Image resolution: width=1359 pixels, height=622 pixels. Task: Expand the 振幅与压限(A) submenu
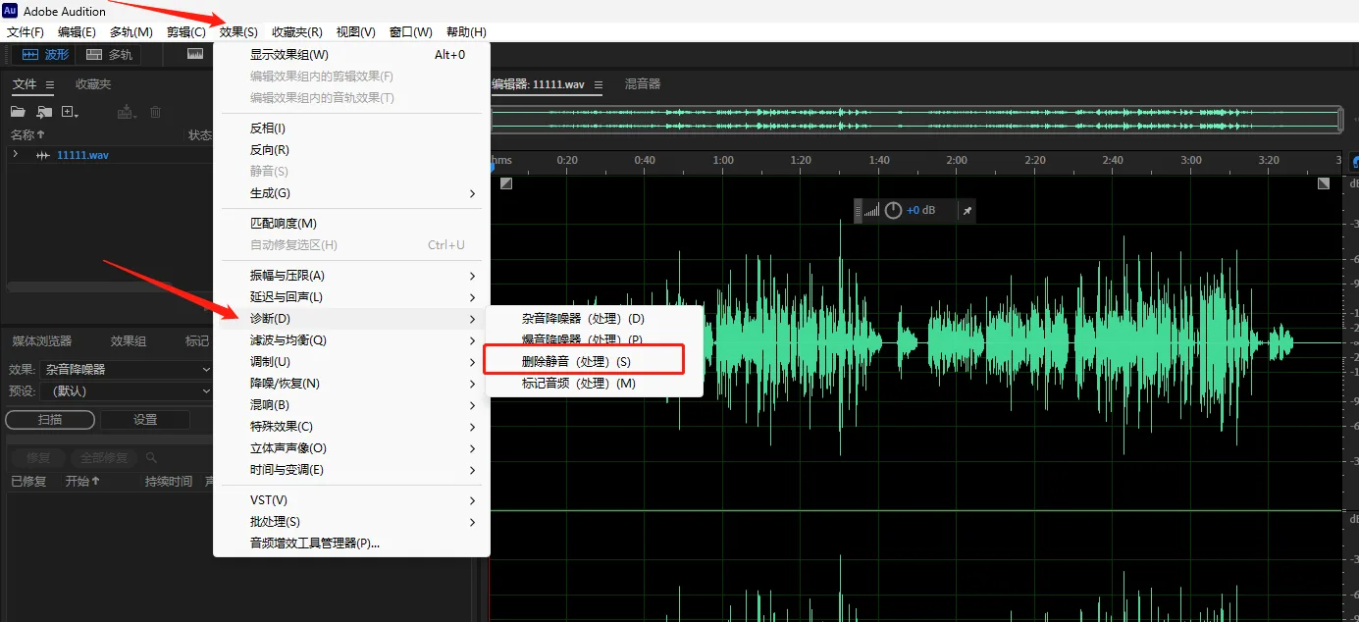[x=351, y=276]
